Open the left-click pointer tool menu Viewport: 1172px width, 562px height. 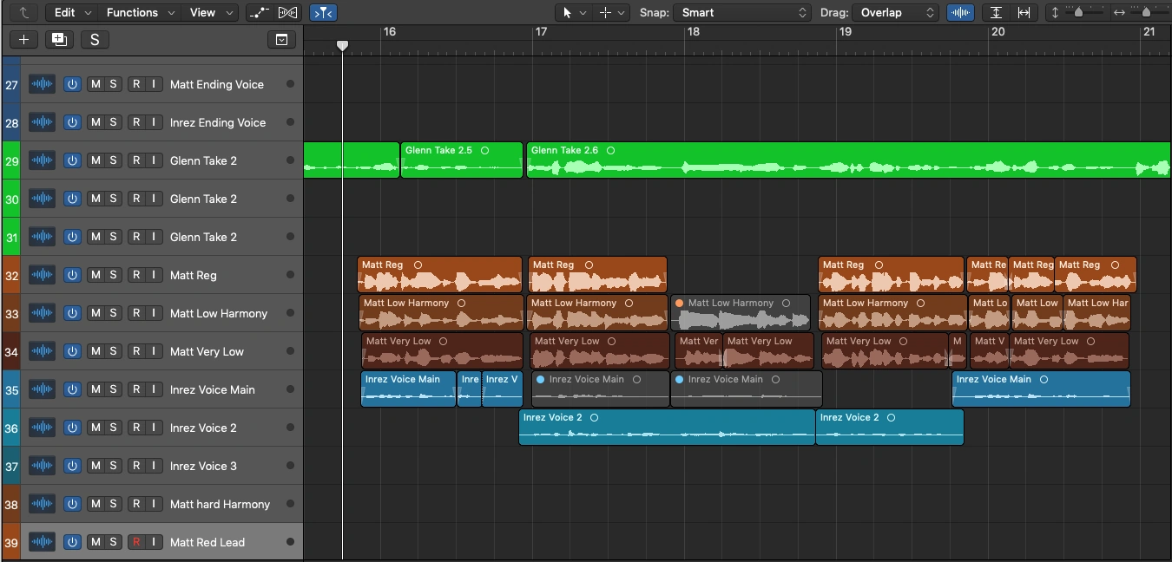(572, 12)
